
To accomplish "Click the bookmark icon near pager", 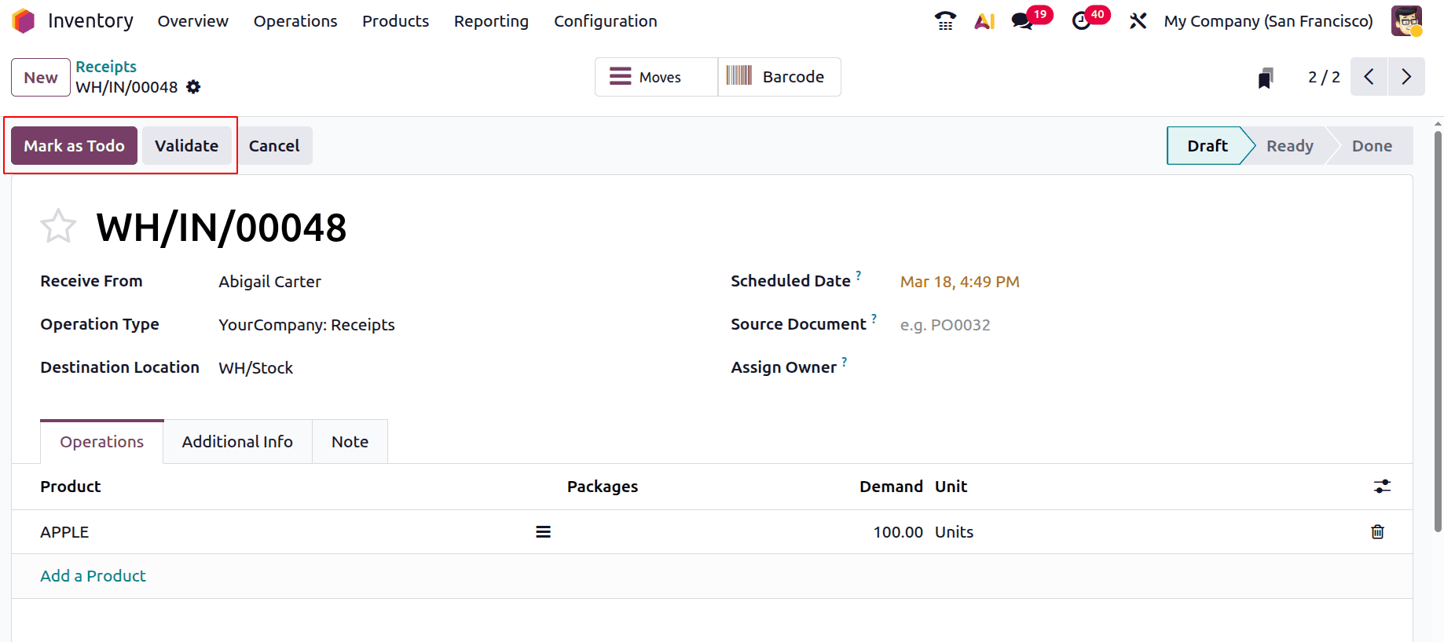I will click(1265, 78).
